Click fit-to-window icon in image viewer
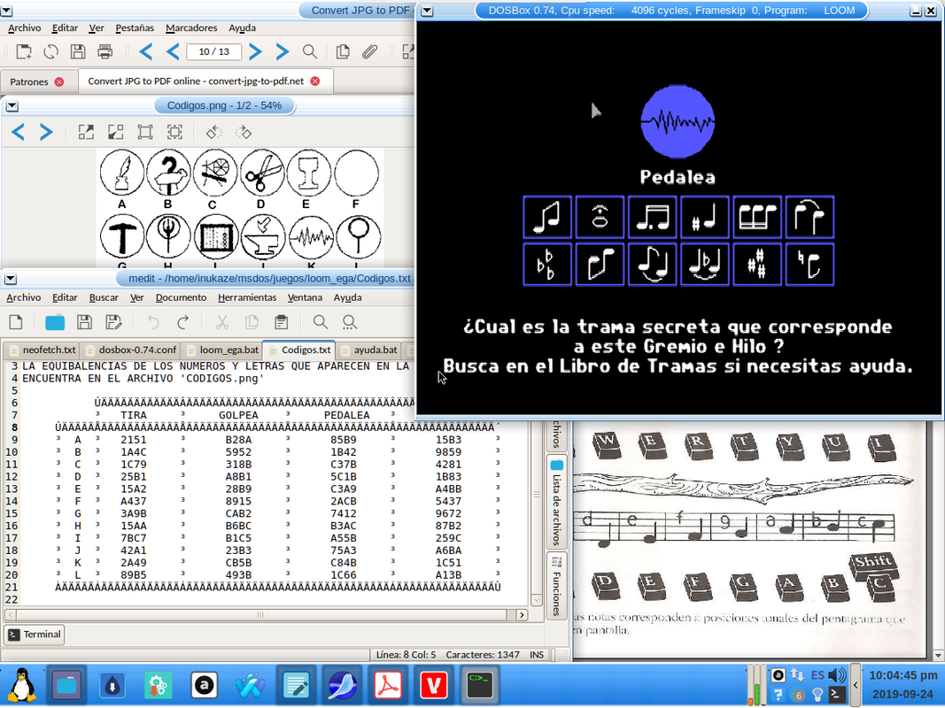The width and height of the screenshot is (945, 708). pyautogui.click(x=145, y=132)
